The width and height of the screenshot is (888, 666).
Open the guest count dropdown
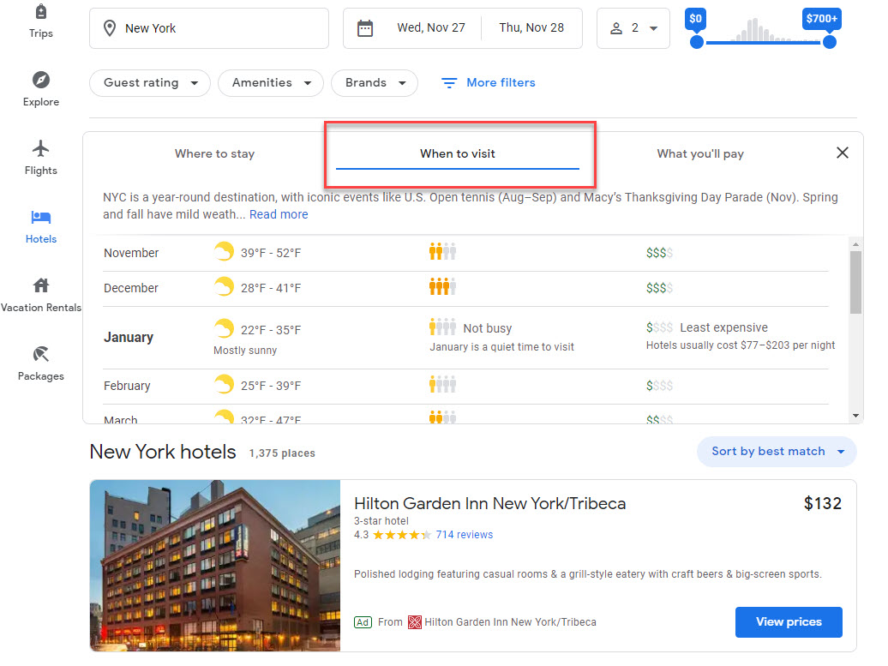click(x=633, y=28)
